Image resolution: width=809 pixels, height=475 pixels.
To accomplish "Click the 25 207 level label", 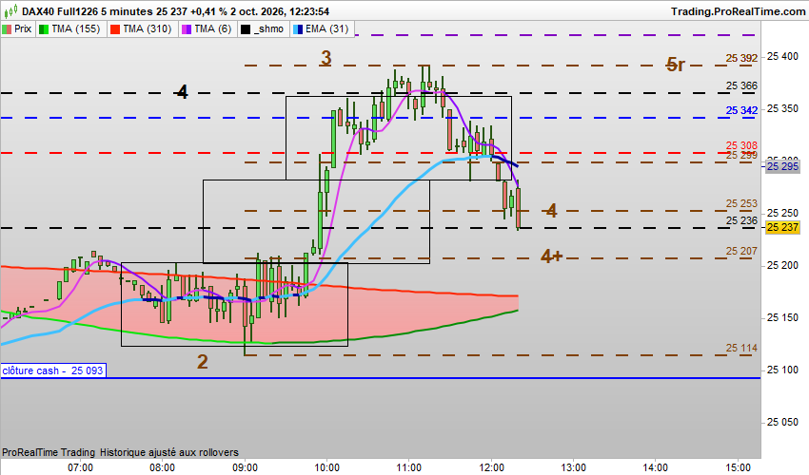I will click(x=741, y=251).
